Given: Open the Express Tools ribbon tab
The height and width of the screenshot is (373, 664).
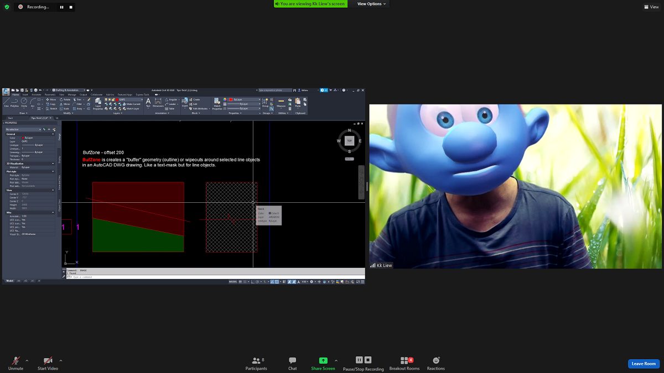Looking at the screenshot, I should (x=142, y=94).
